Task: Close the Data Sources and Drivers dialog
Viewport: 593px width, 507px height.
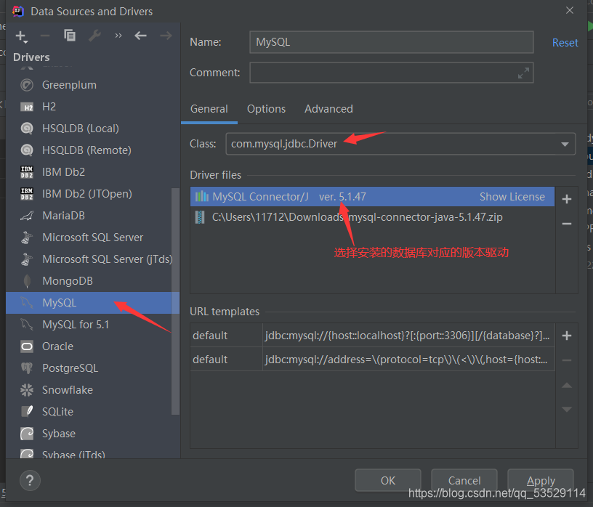Action: 570,11
